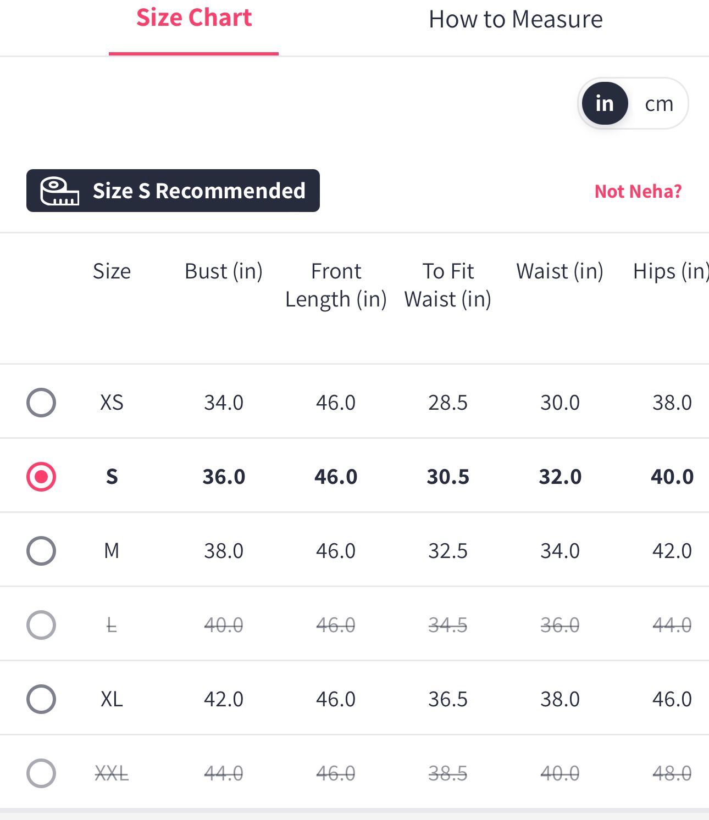Click the M waist value 34.0
The width and height of the screenshot is (709, 820).
click(560, 550)
